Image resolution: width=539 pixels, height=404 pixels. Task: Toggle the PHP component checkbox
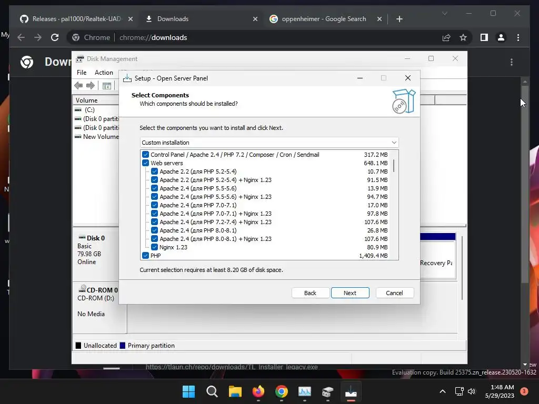pos(145,256)
